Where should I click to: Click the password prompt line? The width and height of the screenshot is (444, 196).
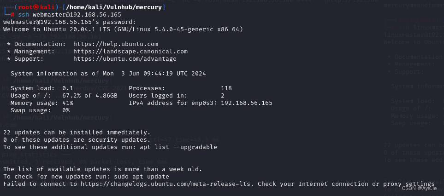pyautogui.click(x=70, y=22)
